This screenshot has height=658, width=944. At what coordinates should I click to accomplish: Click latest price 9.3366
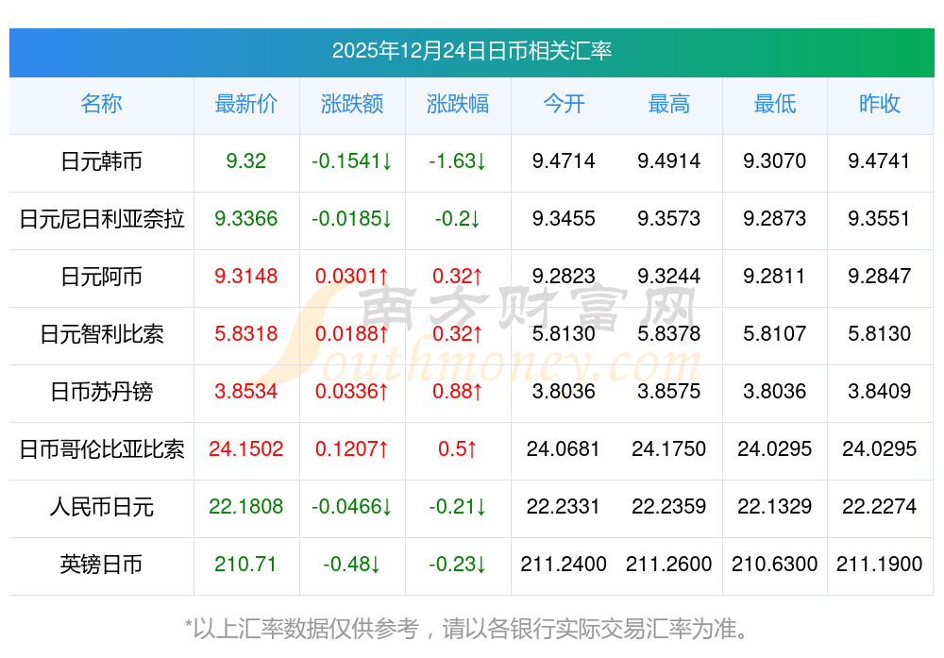coord(245,218)
